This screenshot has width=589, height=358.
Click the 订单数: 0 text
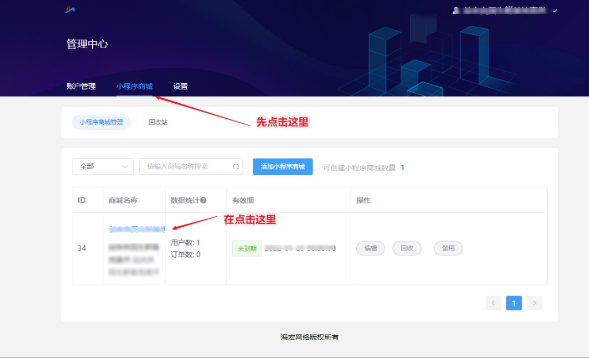(186, 255)
